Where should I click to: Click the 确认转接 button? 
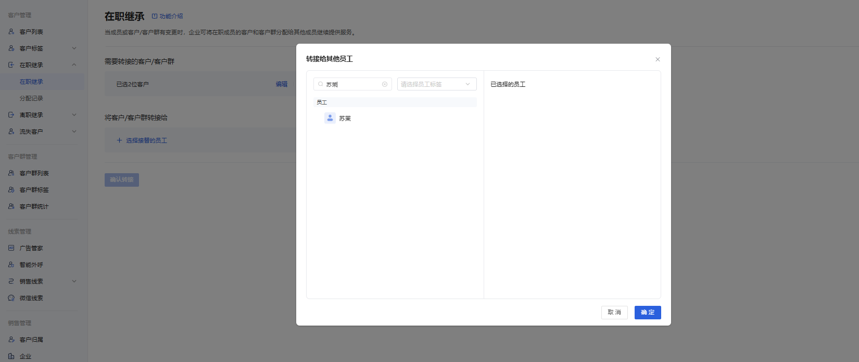pyautogui.click(x=122, y=180)
